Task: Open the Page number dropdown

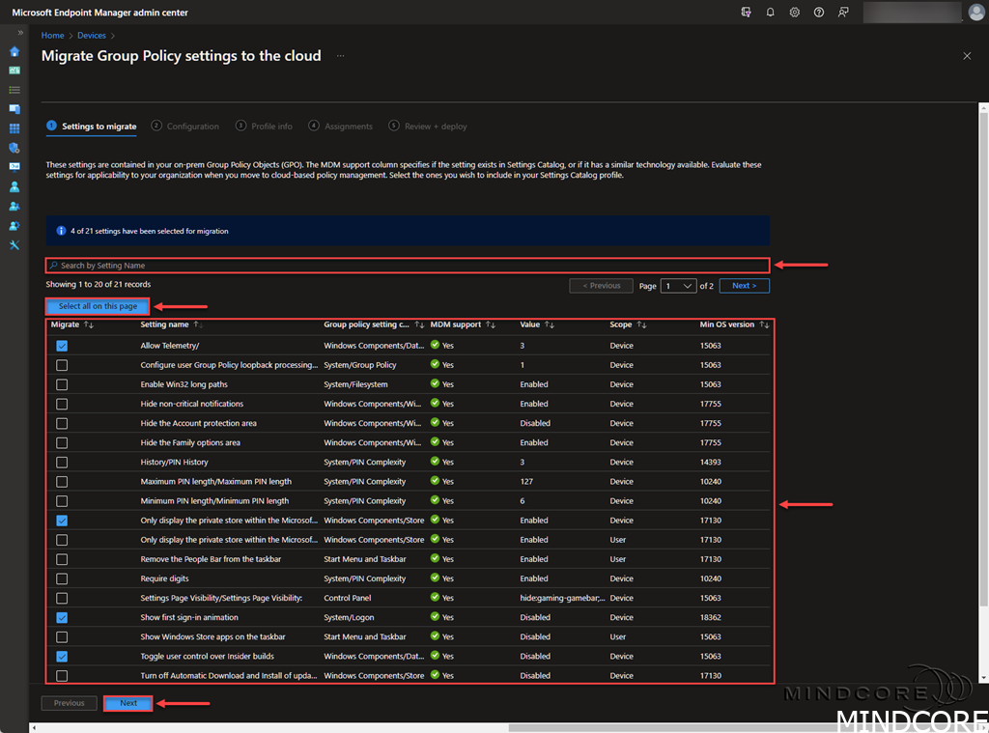Action: 679,286
